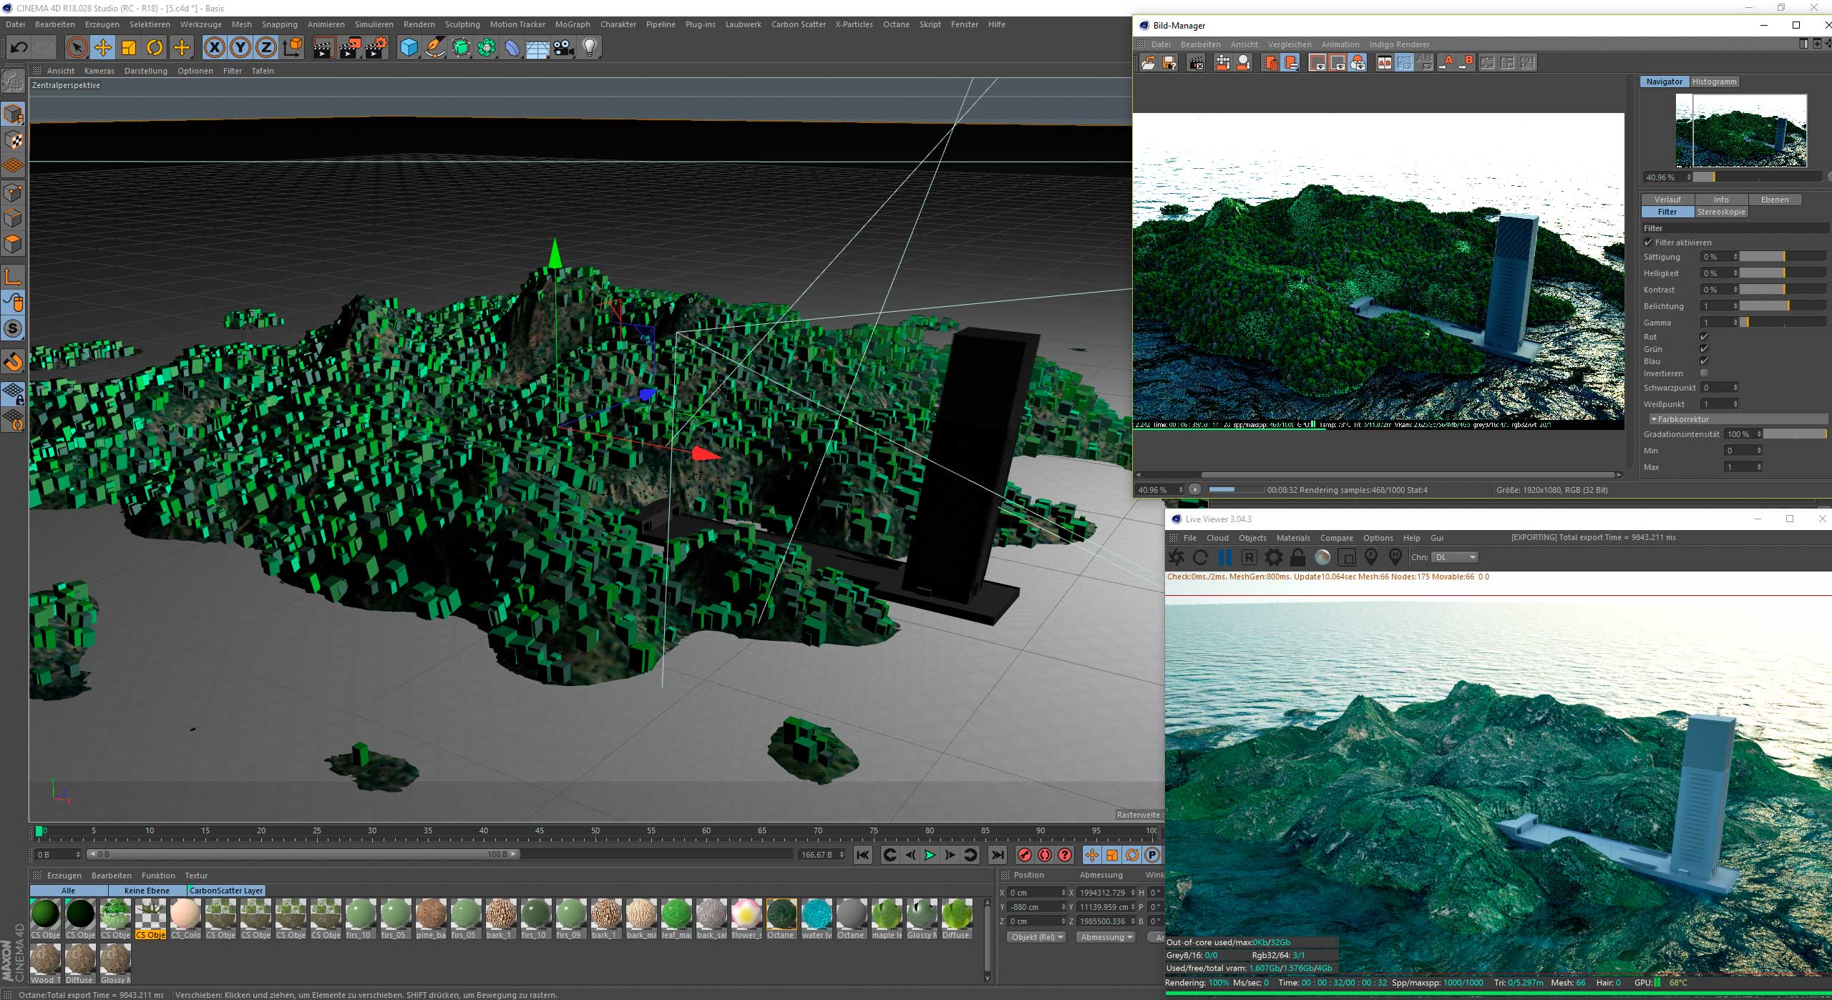
Task: Click the light bulb object icon
Action: 589,48
